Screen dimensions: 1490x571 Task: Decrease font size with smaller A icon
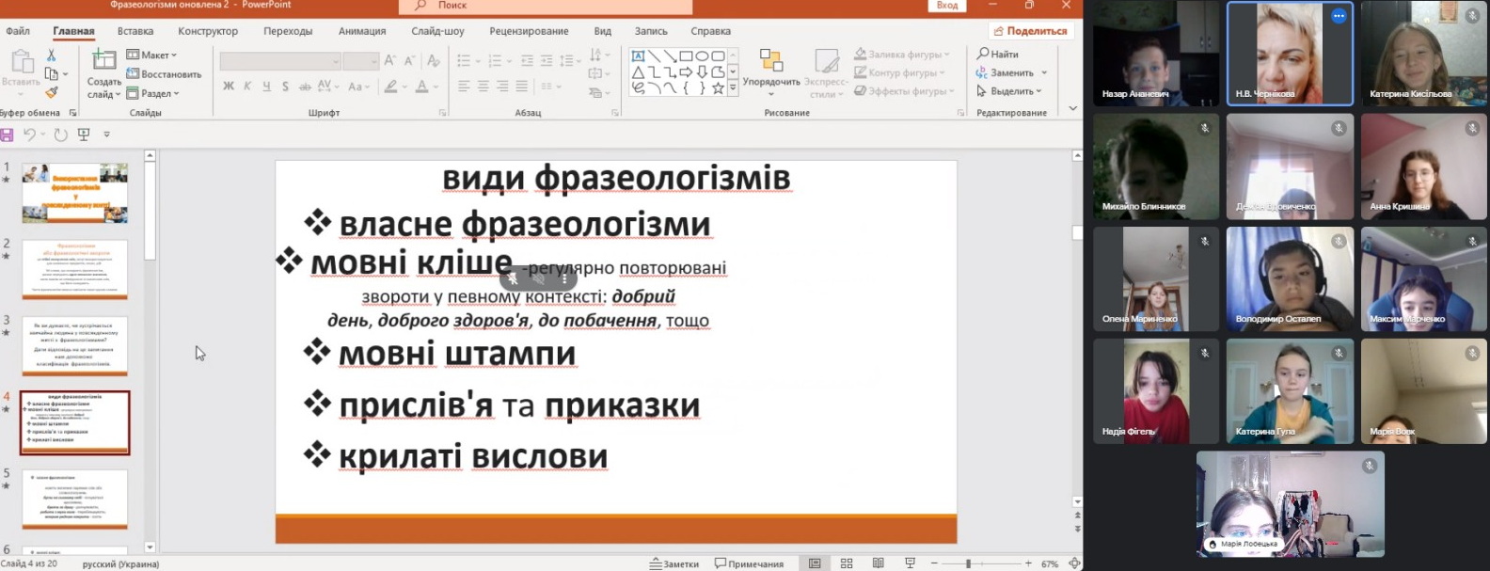tap(410, 61)
